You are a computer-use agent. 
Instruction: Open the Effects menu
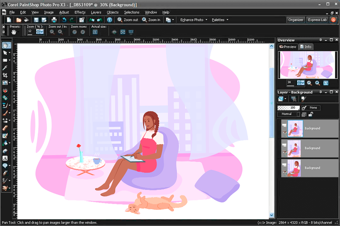[x=80, y=12]
